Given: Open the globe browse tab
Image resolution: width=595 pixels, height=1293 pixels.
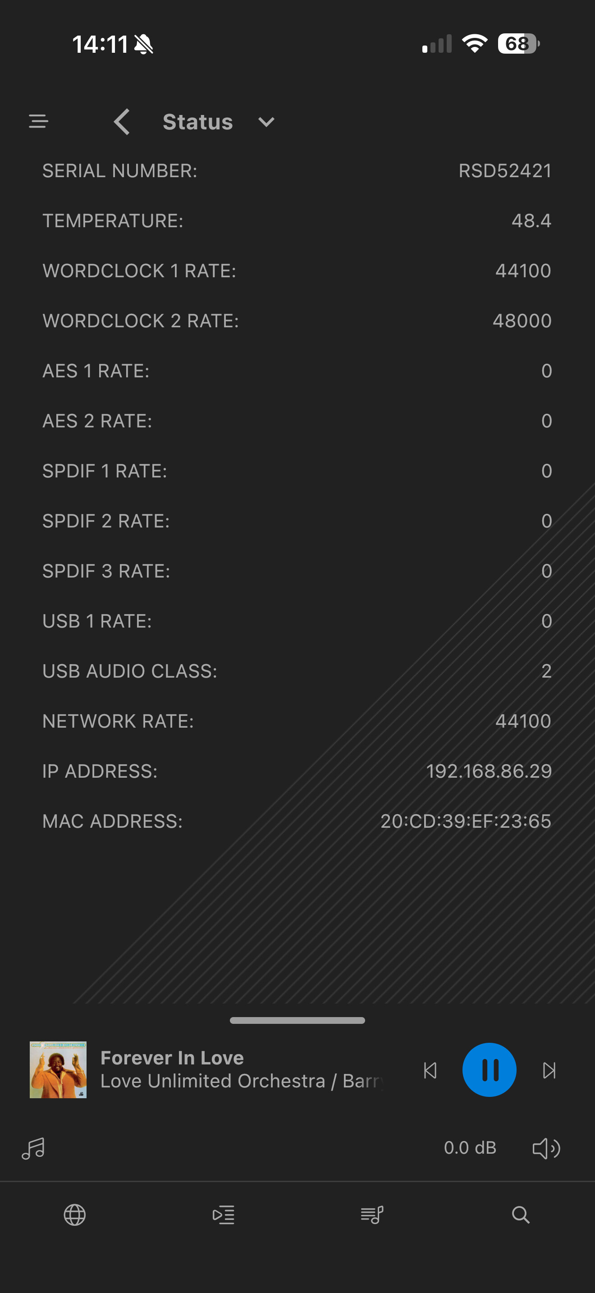Looking at the screenshot, I should 75,1215.
